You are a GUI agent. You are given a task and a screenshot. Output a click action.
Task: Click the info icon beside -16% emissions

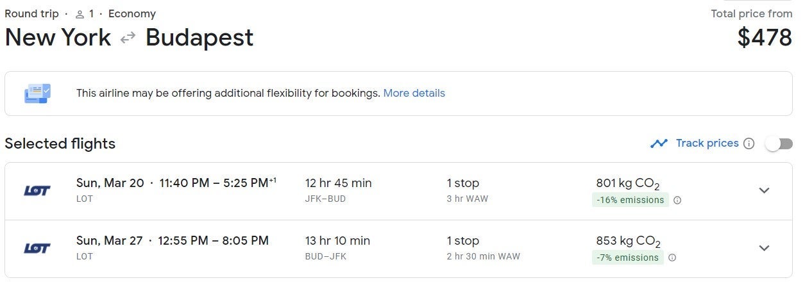pyautogui.click(x=677, y=200)
